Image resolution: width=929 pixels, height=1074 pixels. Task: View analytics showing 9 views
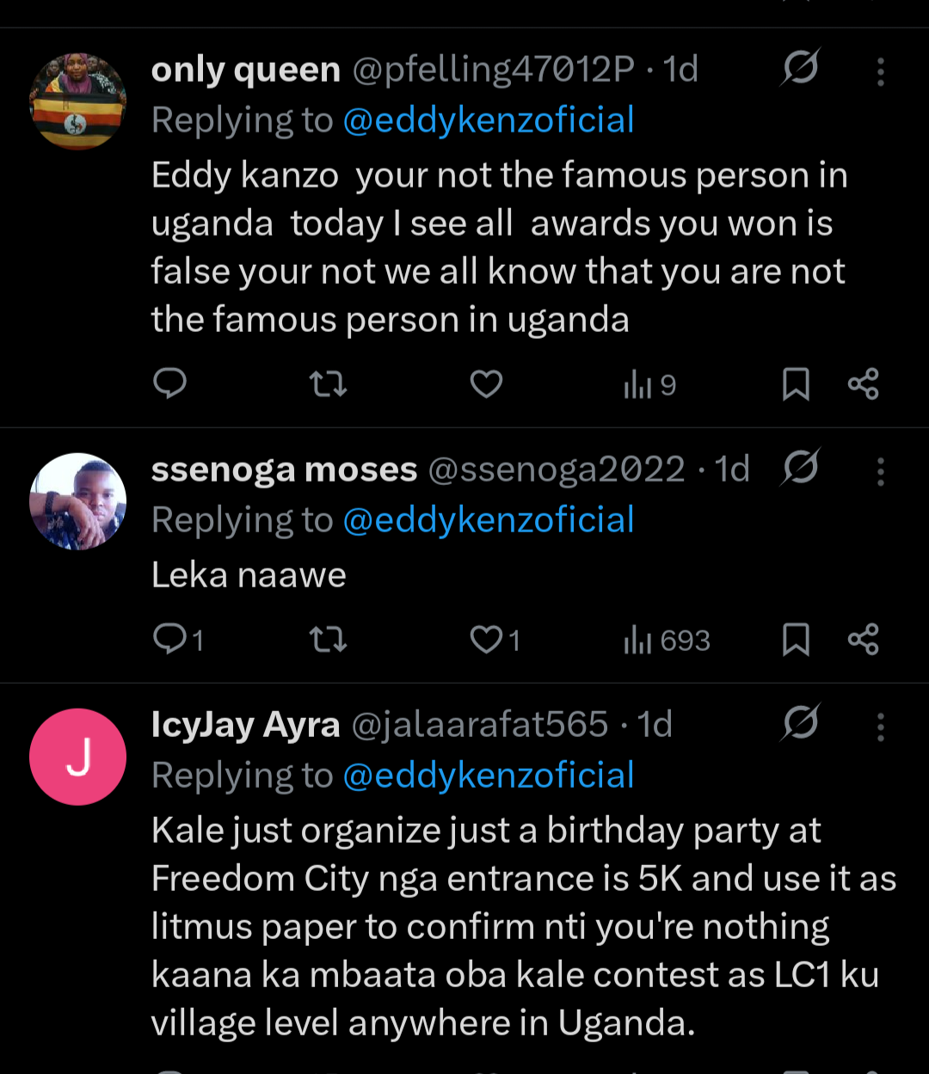click(649, 384)
